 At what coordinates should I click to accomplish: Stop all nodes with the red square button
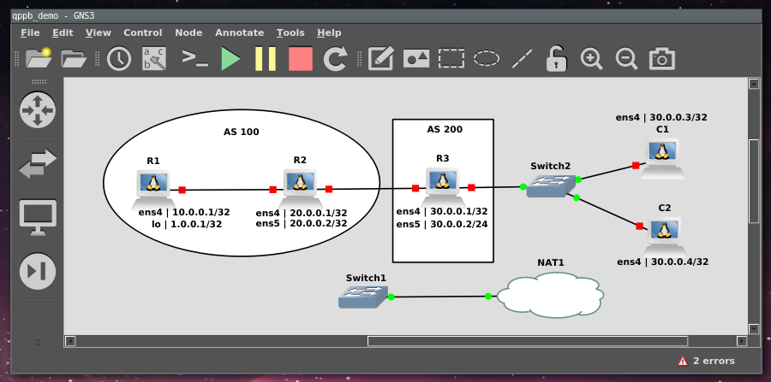301,59
